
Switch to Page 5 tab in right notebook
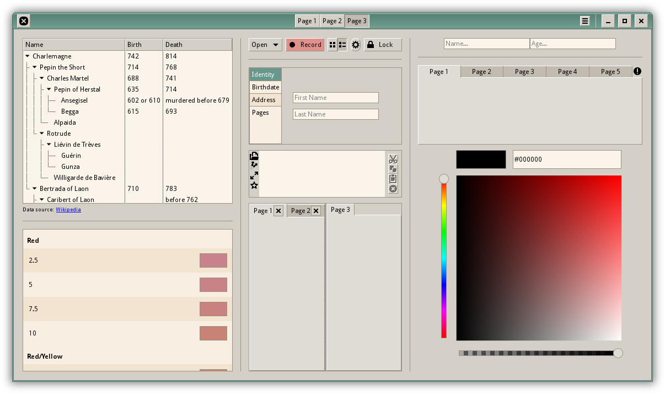point(610,72)
